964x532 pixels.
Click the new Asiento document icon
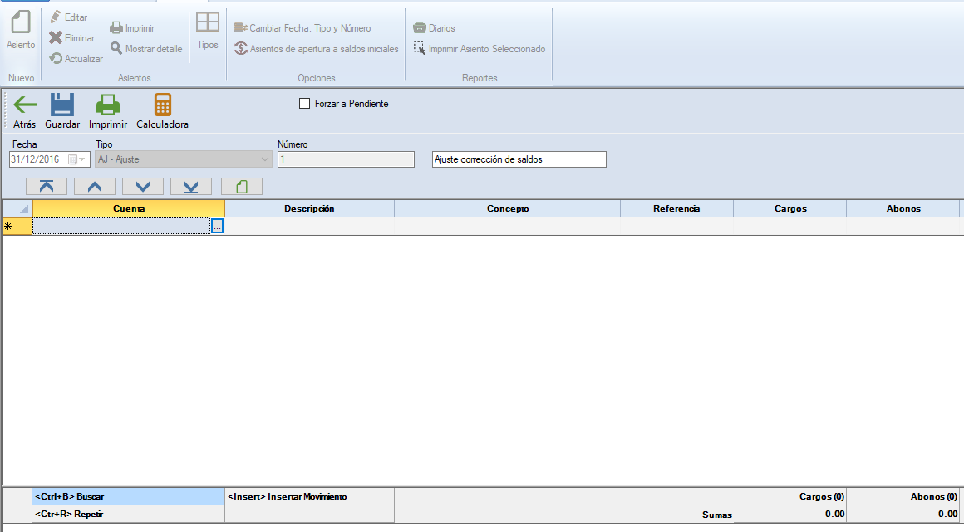[x=21, y=23]
